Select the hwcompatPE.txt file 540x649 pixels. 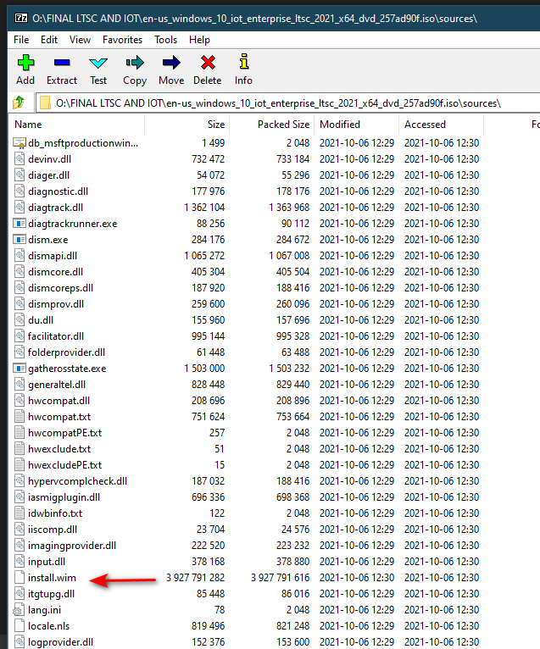click(x=64, y=433)
